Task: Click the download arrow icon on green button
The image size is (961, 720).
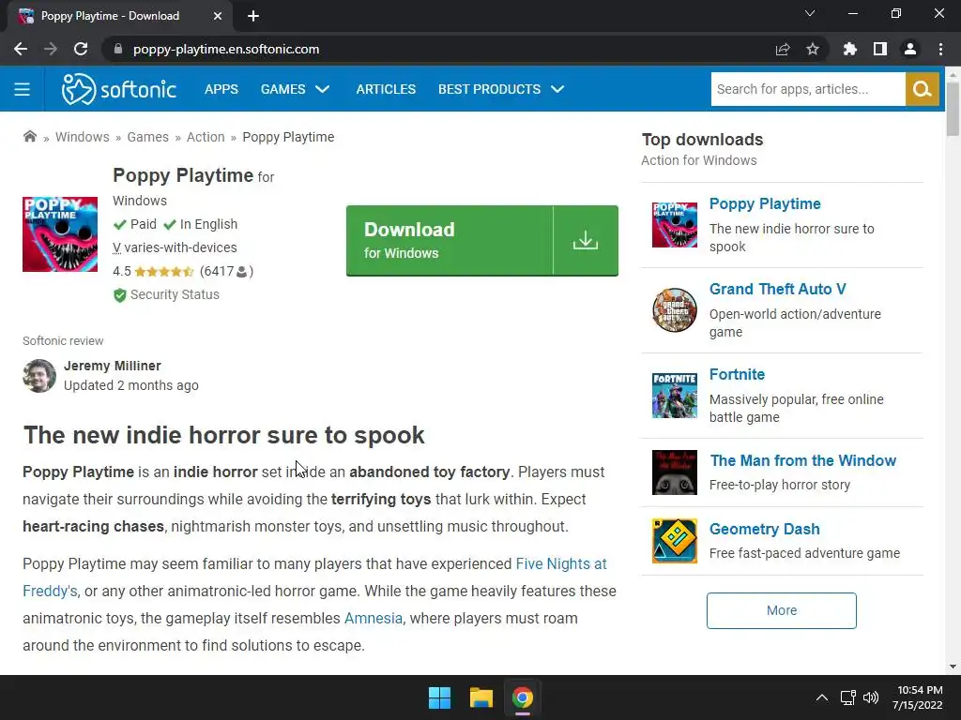Action: tap(586, 240)
